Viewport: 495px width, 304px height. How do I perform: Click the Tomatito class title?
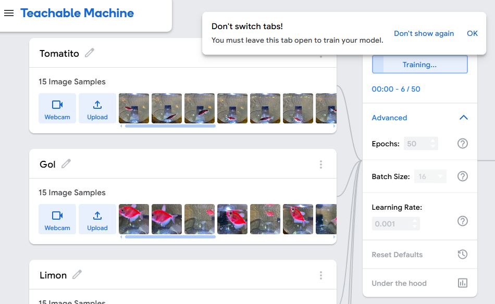59,54
